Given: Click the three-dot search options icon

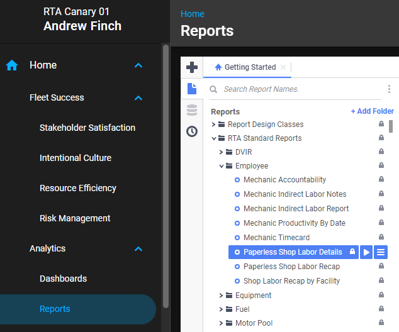Looking at the screenshot, I should pyautogui.click(x=389, y=89).
